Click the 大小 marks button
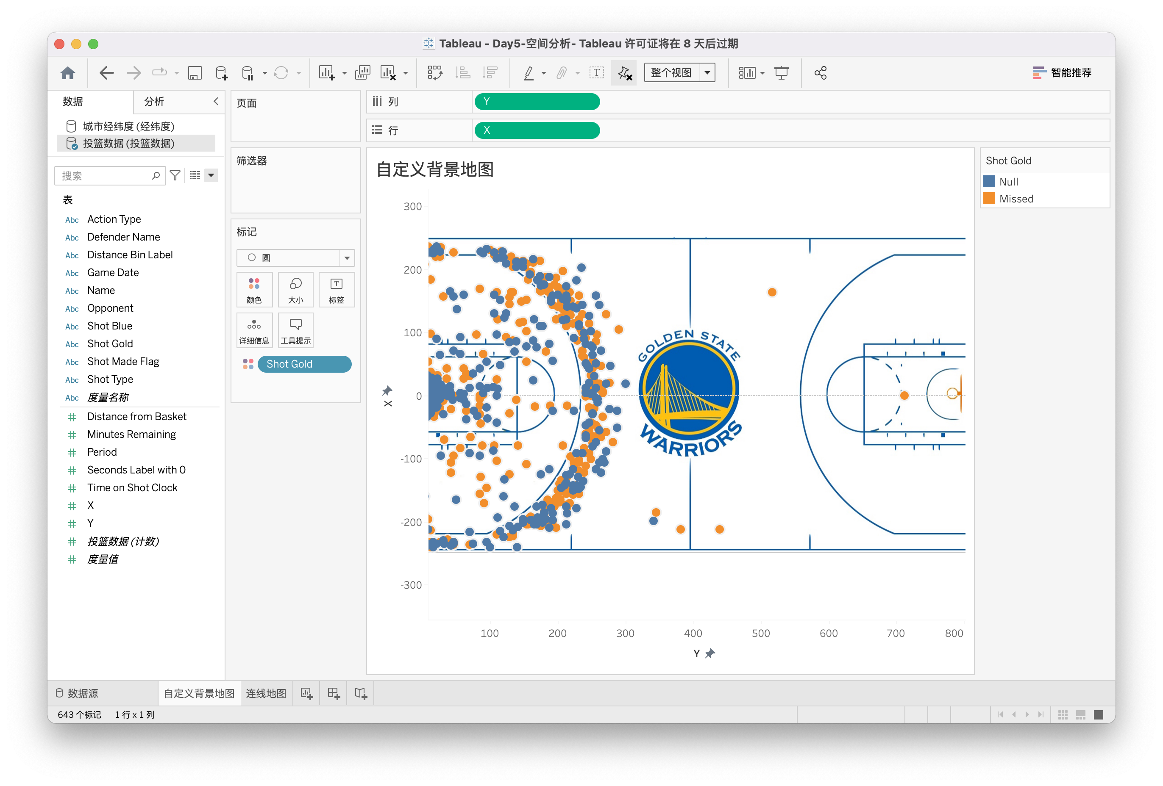Screen dimensions: 1163x786 pyautogui.click(x=296, y=290)
